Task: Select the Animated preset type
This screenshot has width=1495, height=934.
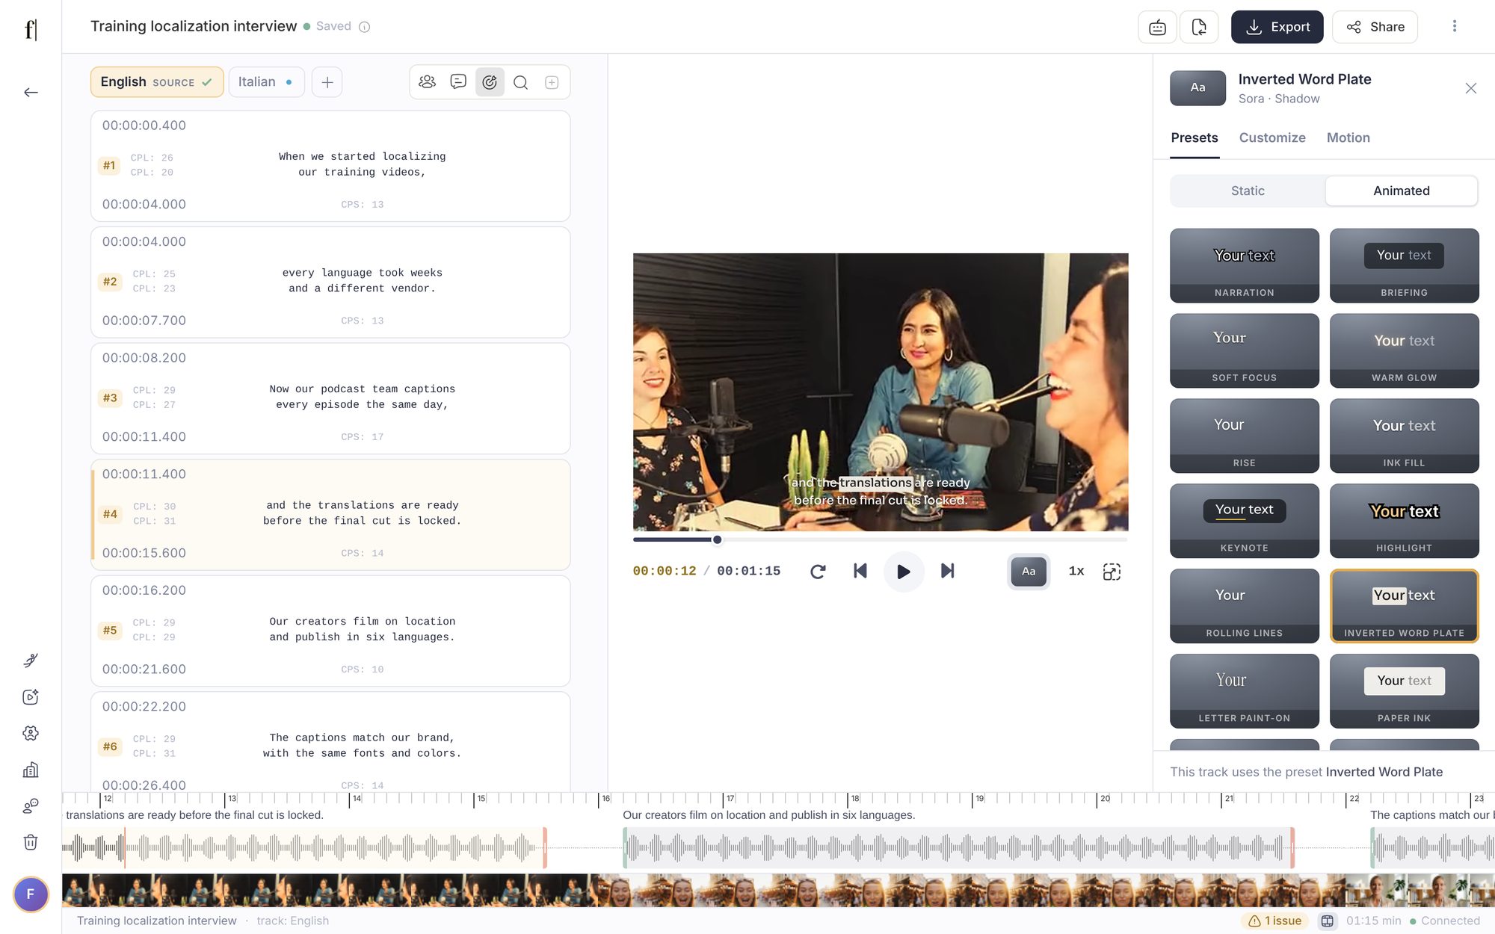Action: pyautogui.click(x=1402, y=191)
